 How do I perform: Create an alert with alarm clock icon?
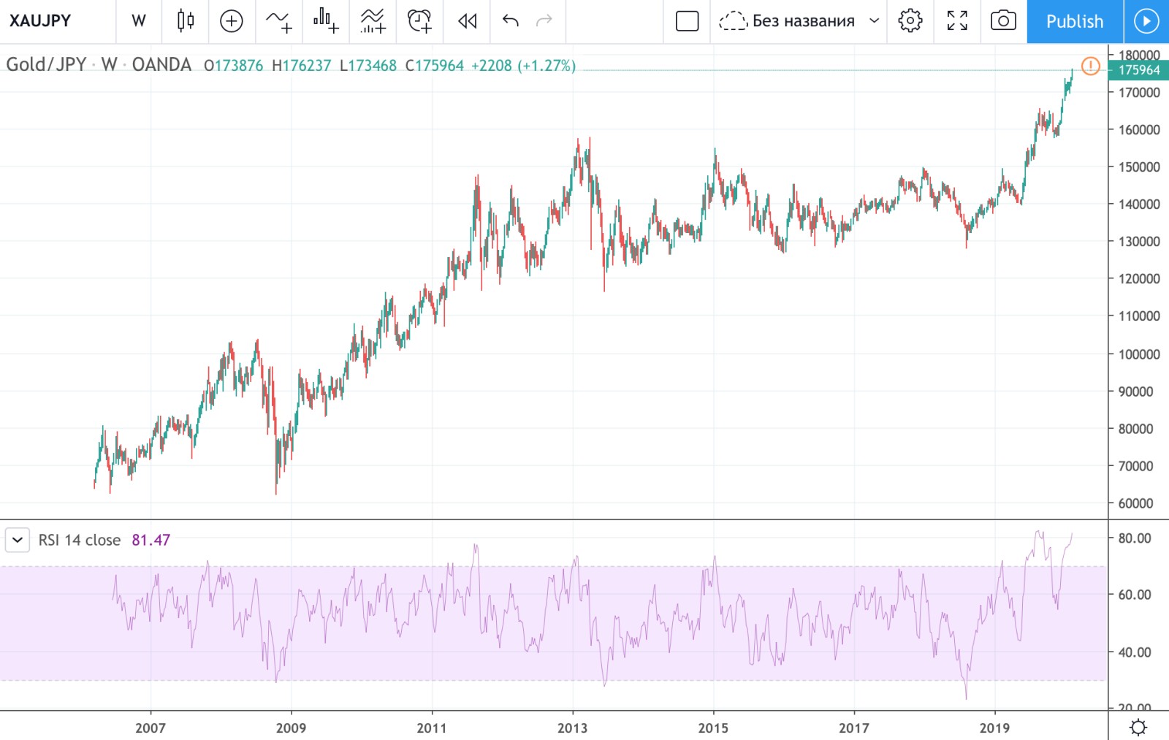tap(419, 21)
